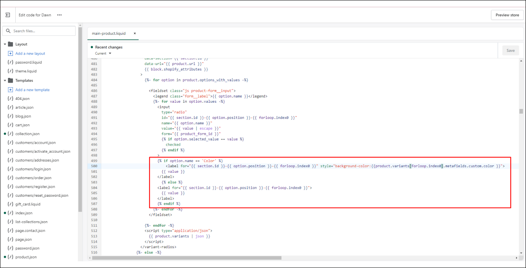Click the file icon beside blog.json
Screen dimensions: 526x268
coord(11,116)
